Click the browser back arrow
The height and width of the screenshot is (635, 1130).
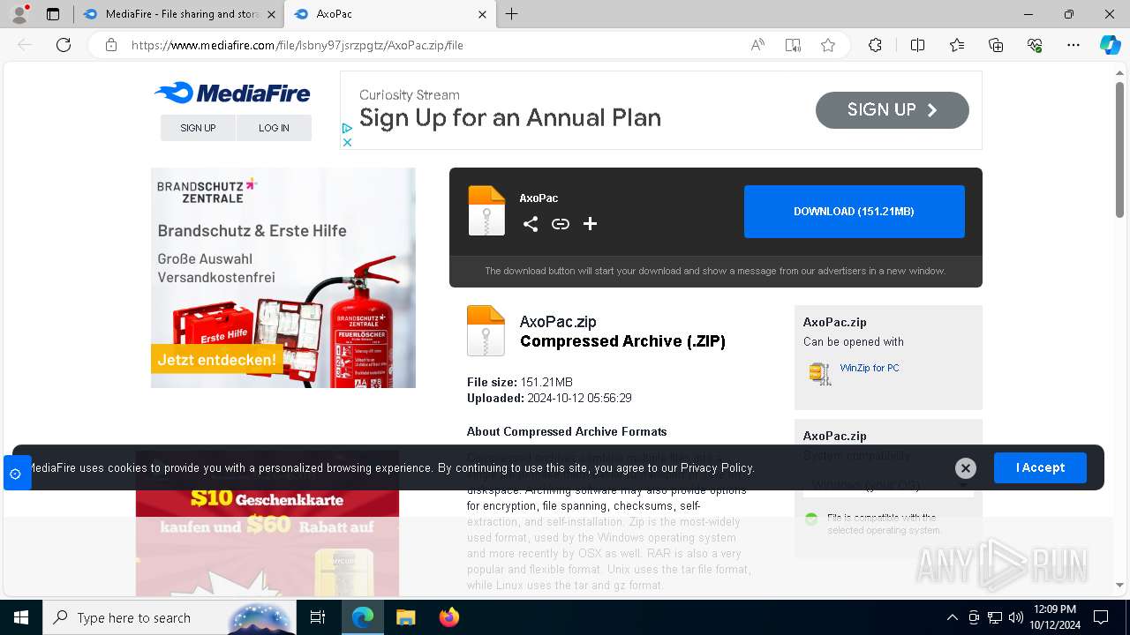pyautogui.click(x=25, y=45)
